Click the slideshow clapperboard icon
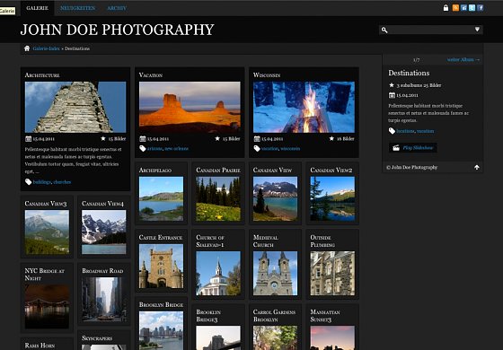Screen dimensions: 503x350 [x=396, y=148]
